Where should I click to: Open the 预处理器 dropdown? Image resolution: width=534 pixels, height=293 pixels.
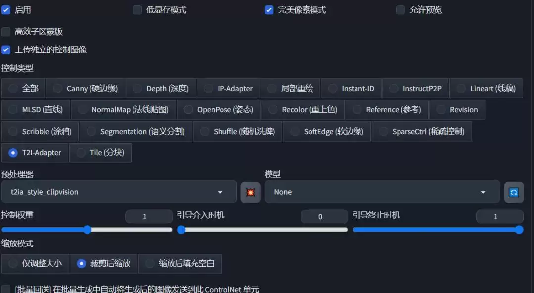click(x=119, y=192)
